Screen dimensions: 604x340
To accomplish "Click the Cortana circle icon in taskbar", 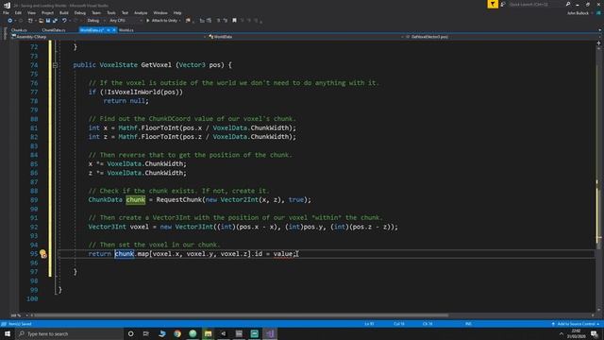I will [x=131, y=333].
